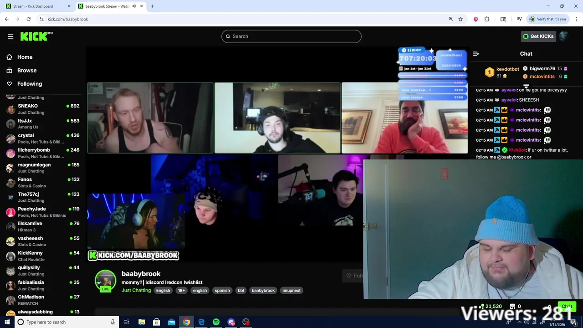Open browser zoom magnifier icon
The height and width of the screenshot is (328, 583).
[x=450, y=19]
